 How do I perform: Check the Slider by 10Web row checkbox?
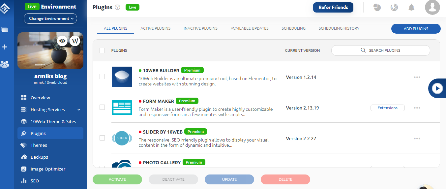point(102,138)
